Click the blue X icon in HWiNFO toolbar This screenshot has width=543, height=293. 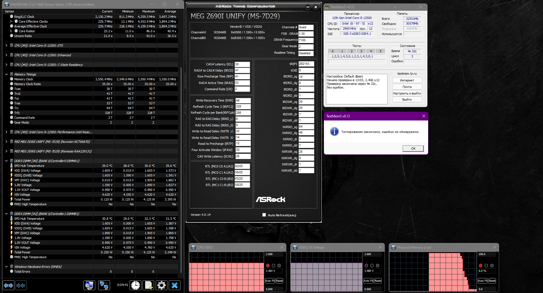[175, 285]
